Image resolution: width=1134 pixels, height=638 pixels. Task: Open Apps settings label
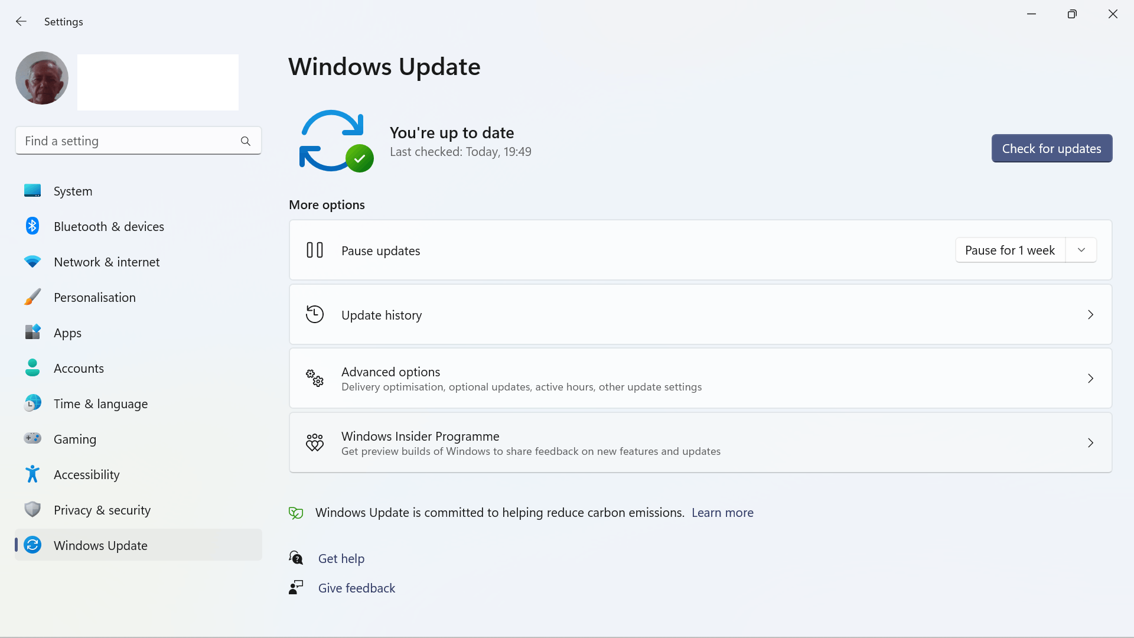pos(67,333)
